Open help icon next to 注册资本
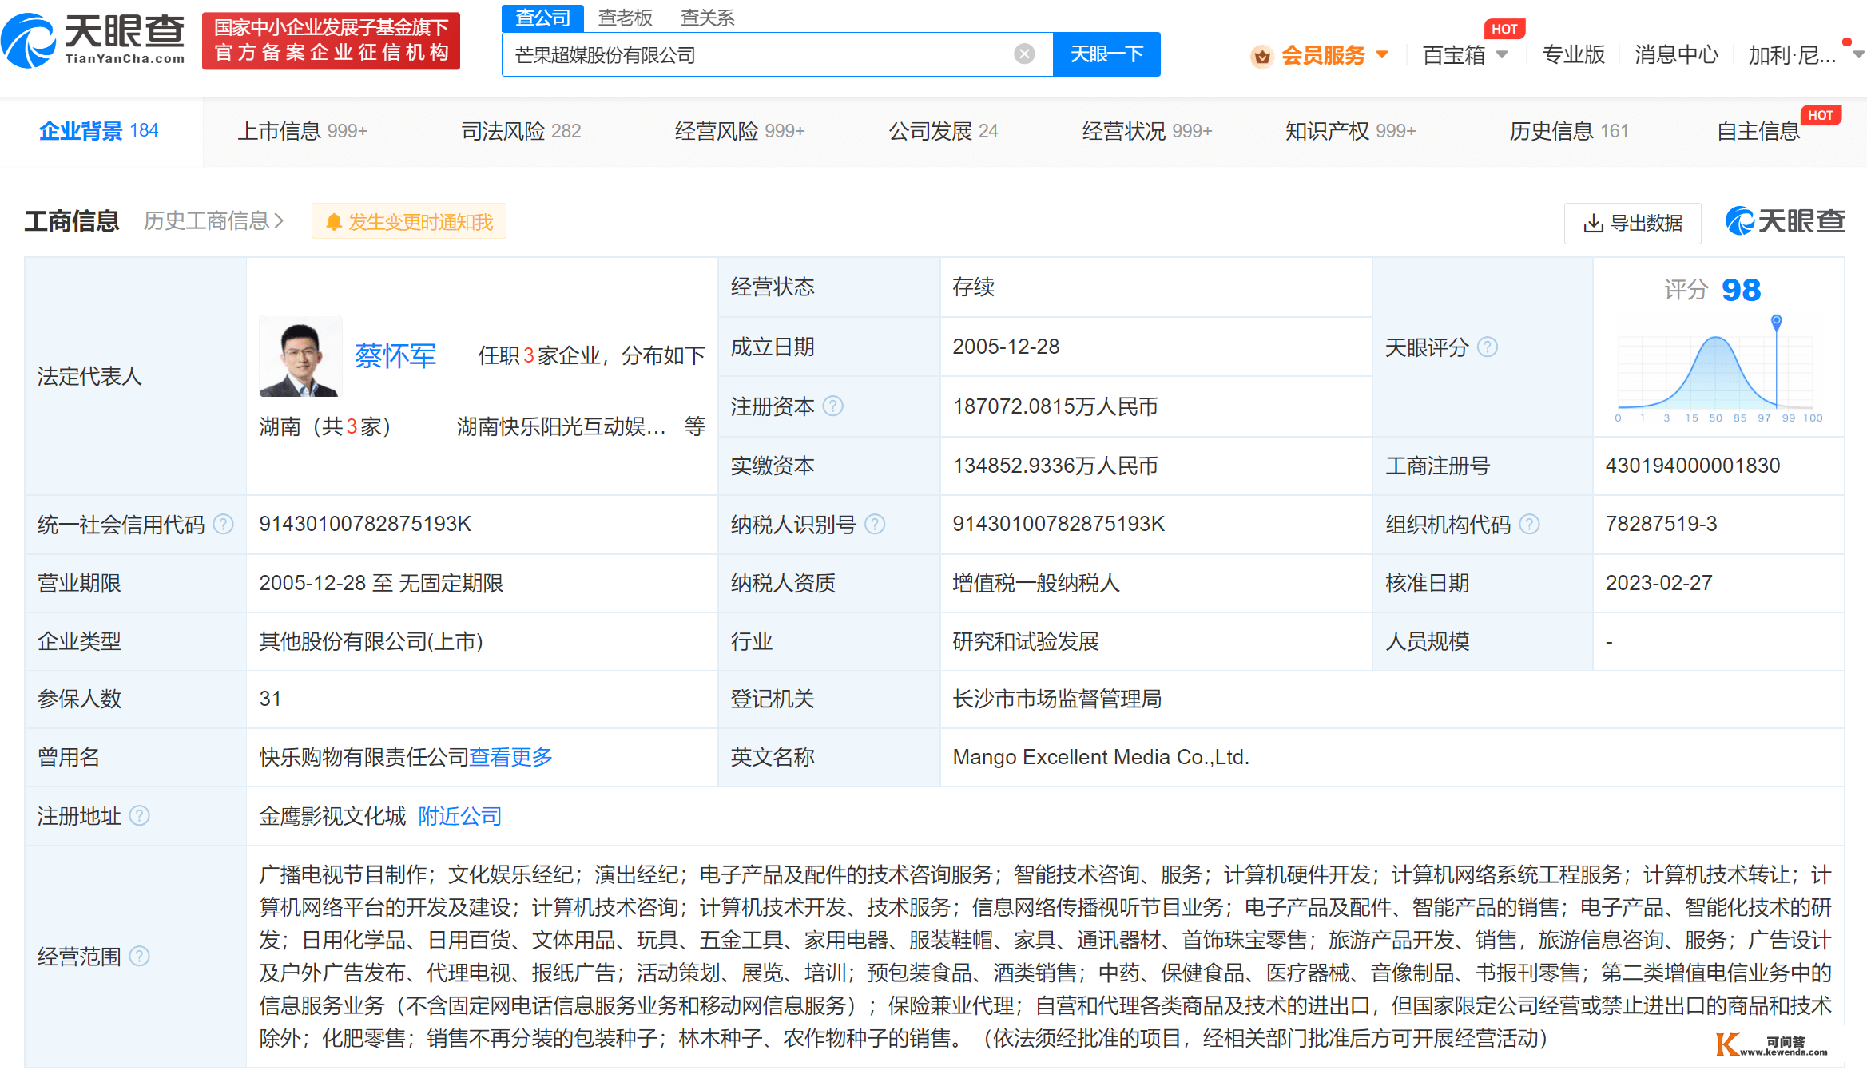Viewport: 1867px width, 1070px height. coord(833,406)
